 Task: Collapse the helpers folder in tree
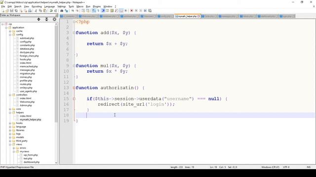(10, 113)
